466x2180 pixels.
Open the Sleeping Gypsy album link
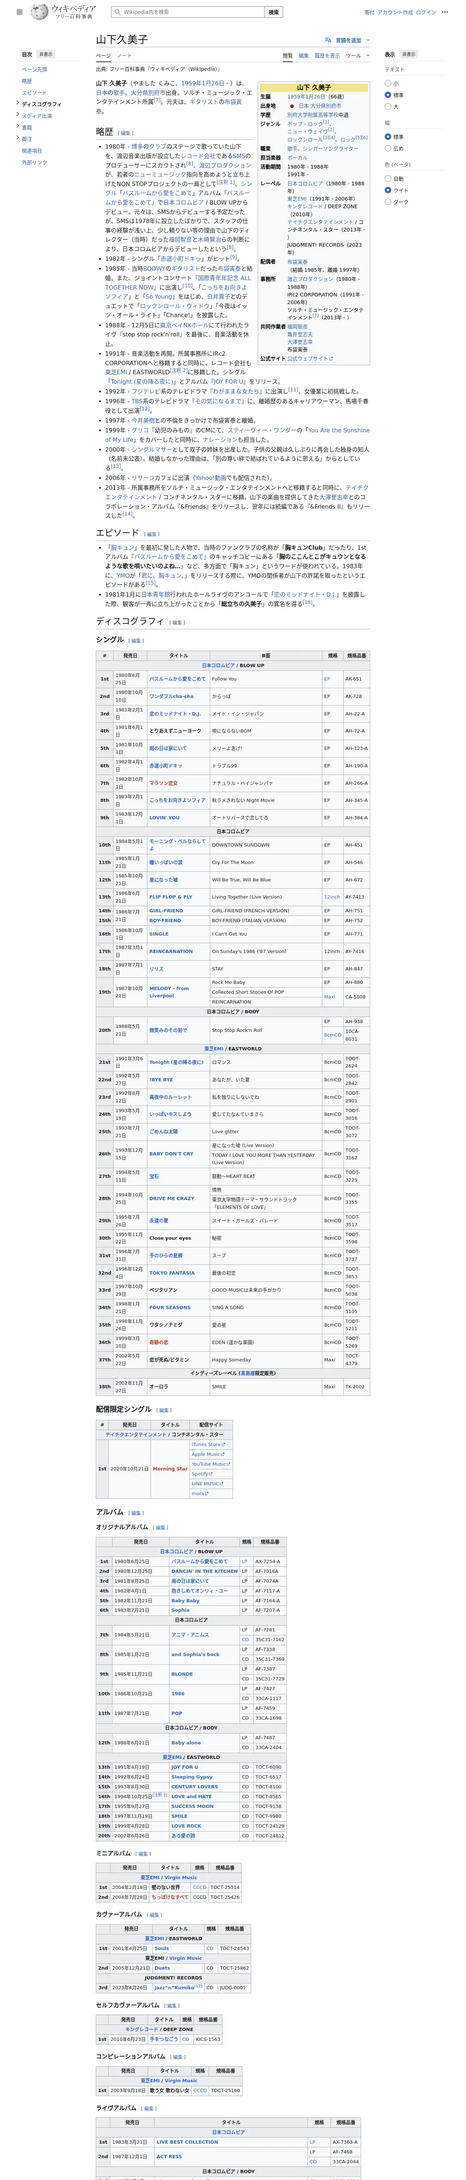coord(192,1776)
